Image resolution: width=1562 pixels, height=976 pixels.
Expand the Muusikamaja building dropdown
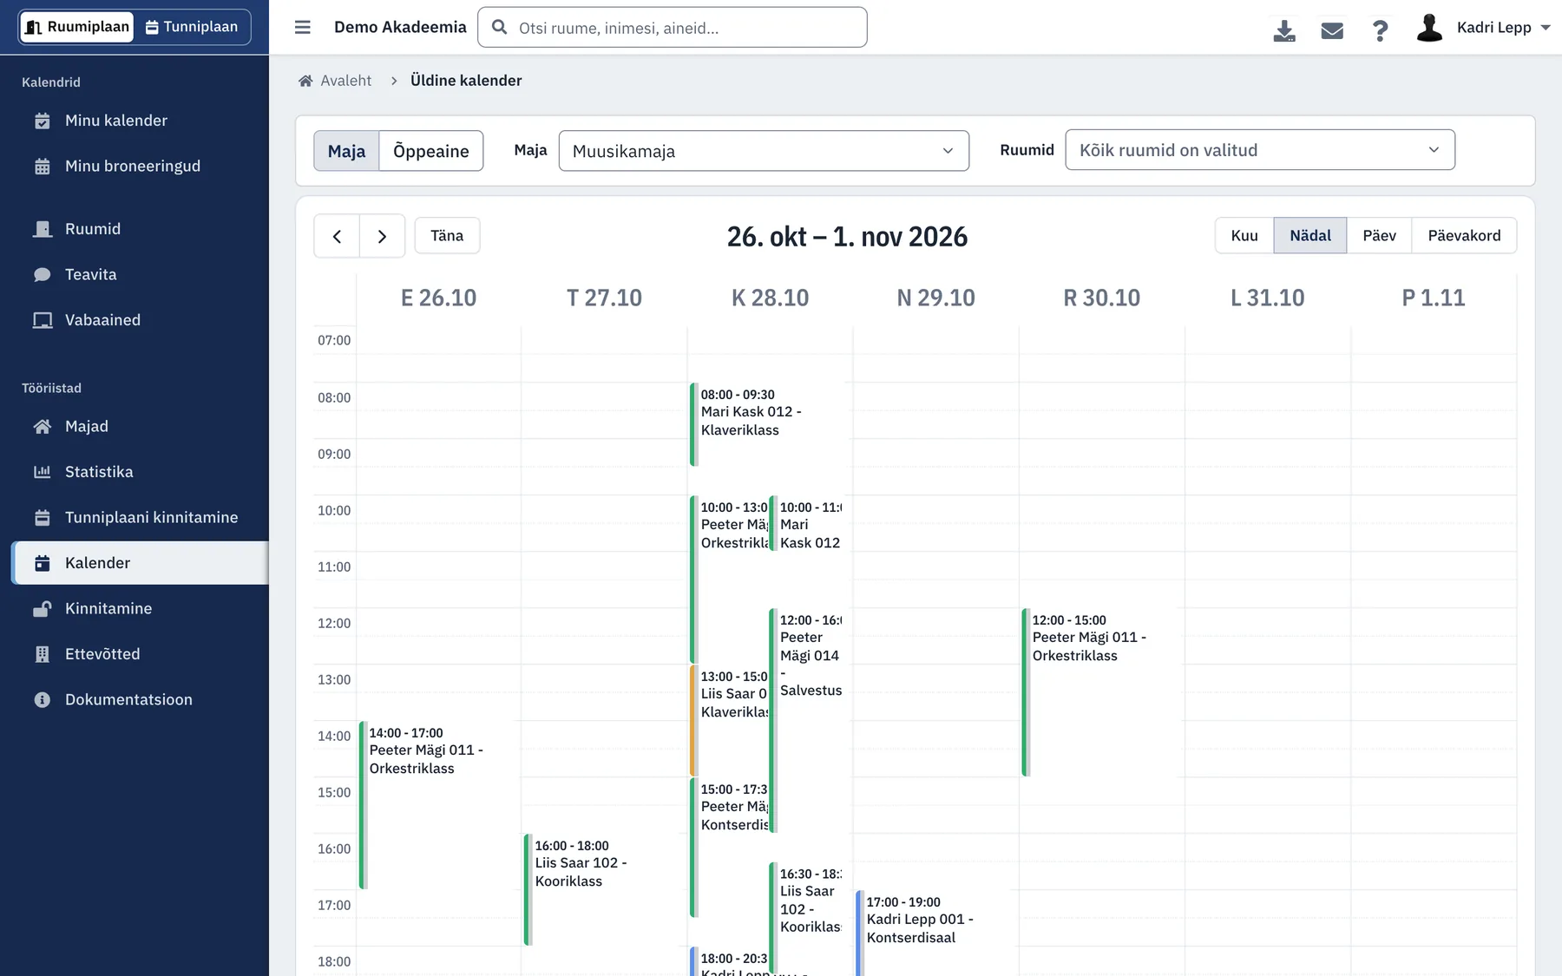click(x=764, y=151)
